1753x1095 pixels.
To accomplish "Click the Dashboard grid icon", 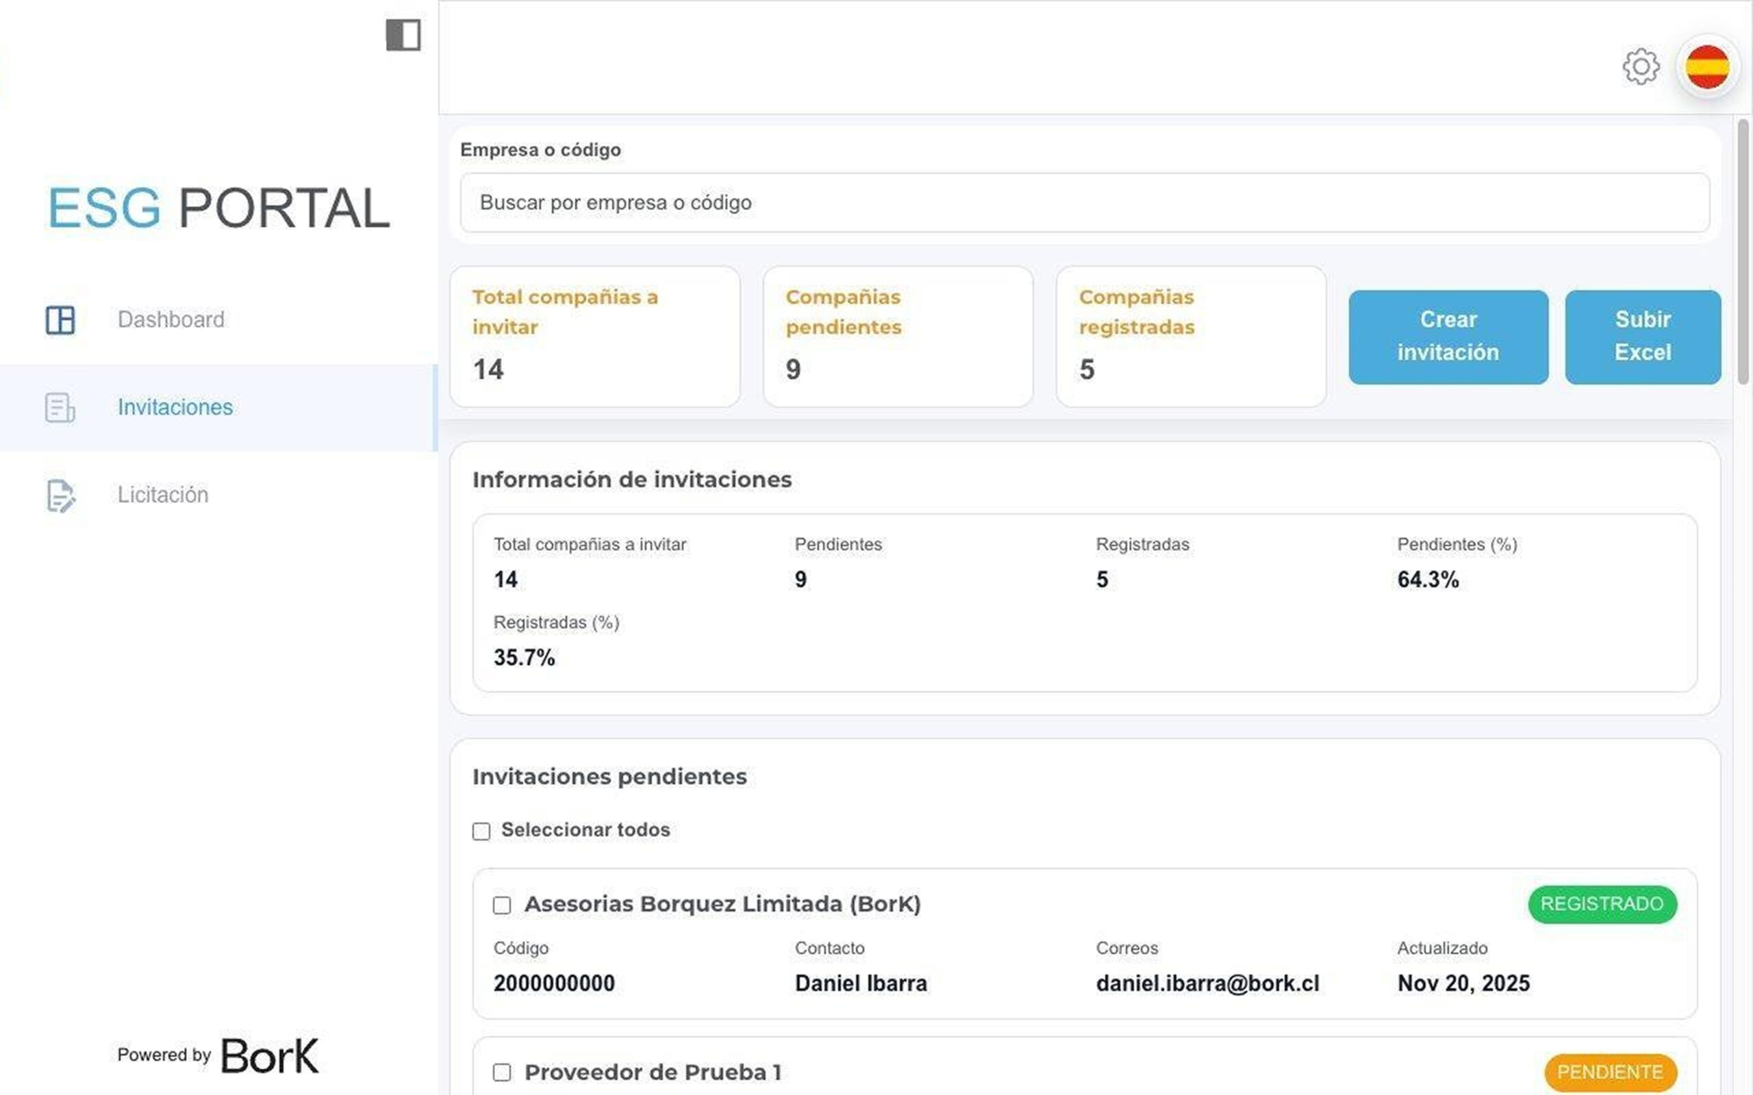I will [x=60, y=320].
